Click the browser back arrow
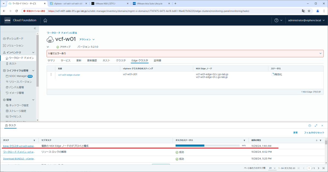The width and height of the screenshot is (328, 172). 4,11
